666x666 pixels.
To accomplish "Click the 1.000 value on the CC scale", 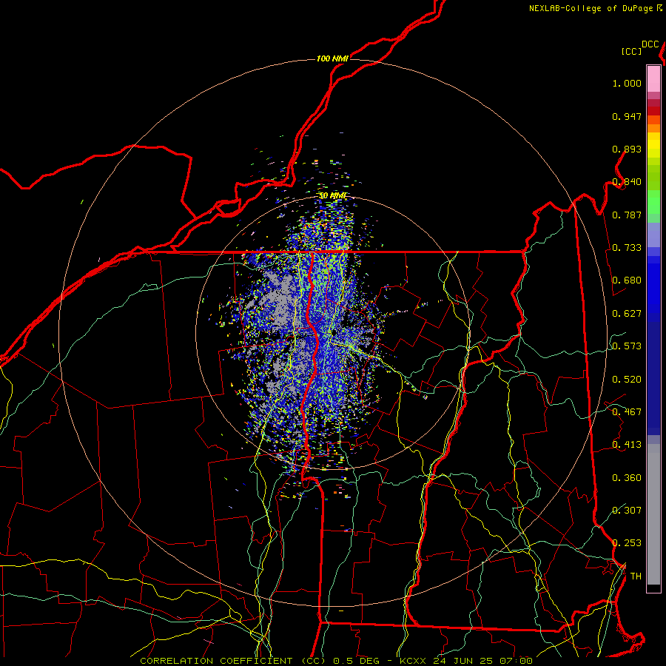I will coord(627,84).
